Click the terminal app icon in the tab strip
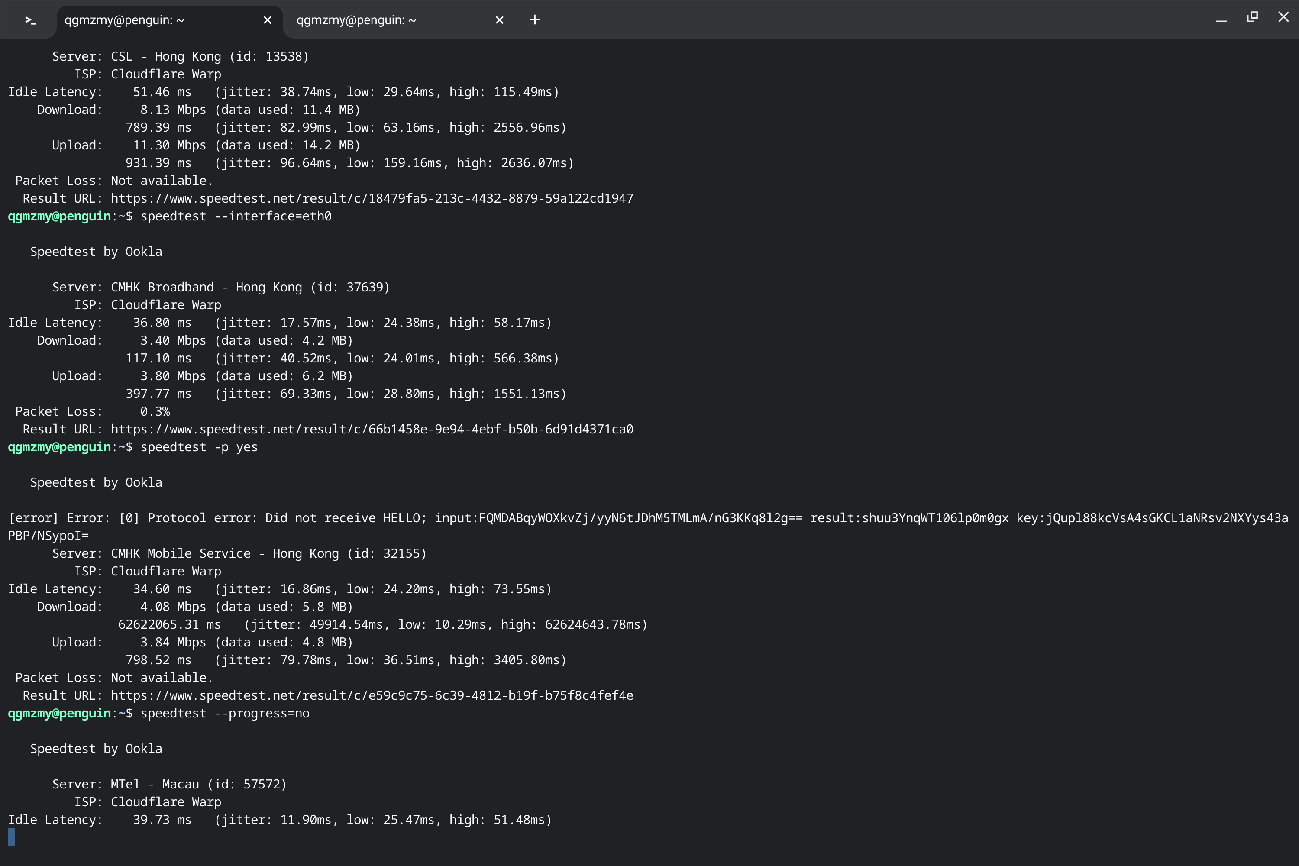1299x866 pixels. point(30,20)
